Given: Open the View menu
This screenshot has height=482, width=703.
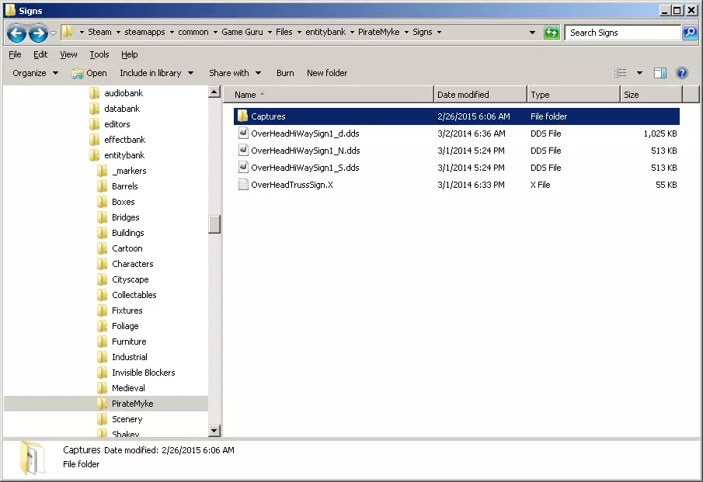Looking at the screenshot, I should [x=68, y=54].
